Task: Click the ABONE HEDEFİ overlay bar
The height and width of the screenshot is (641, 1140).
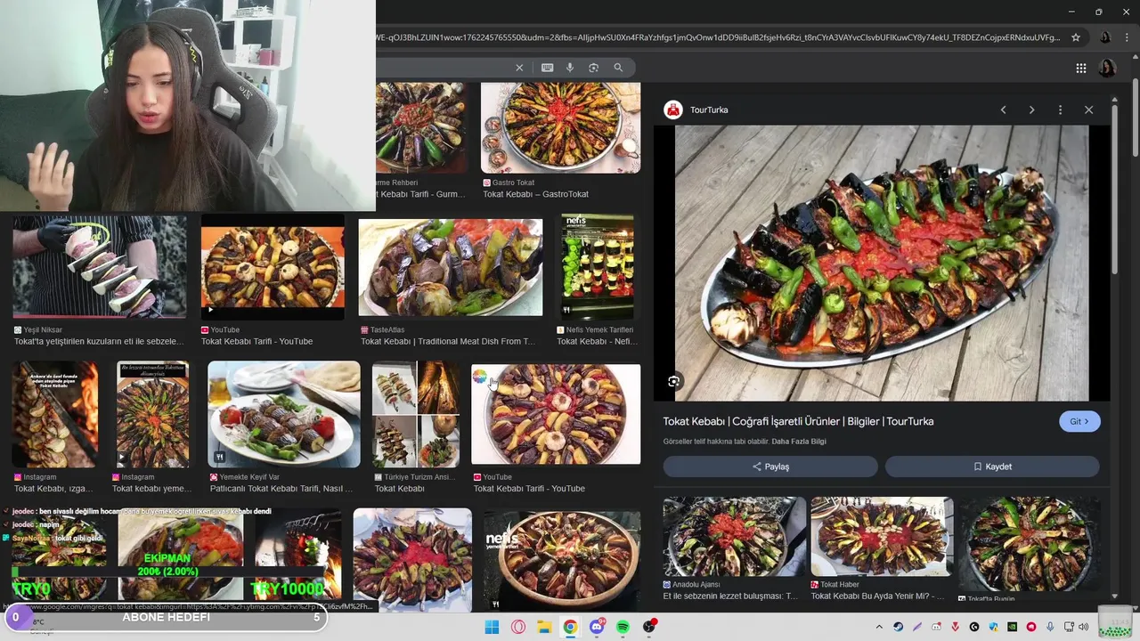Action: coord(166,617)
